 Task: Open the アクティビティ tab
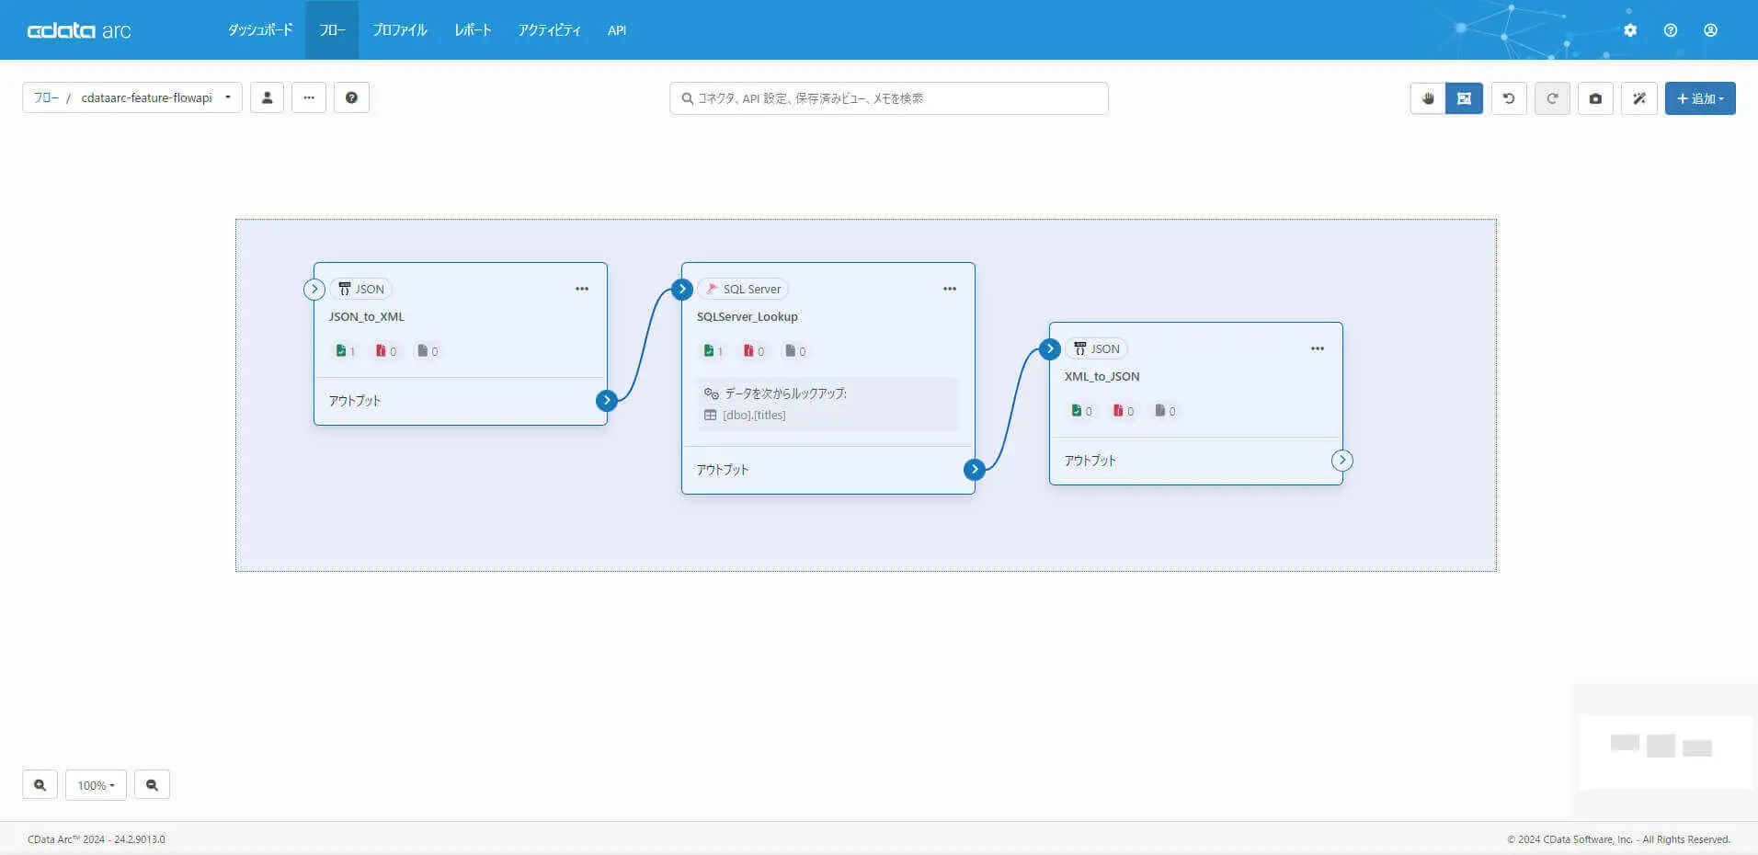[x=549, y=30]
